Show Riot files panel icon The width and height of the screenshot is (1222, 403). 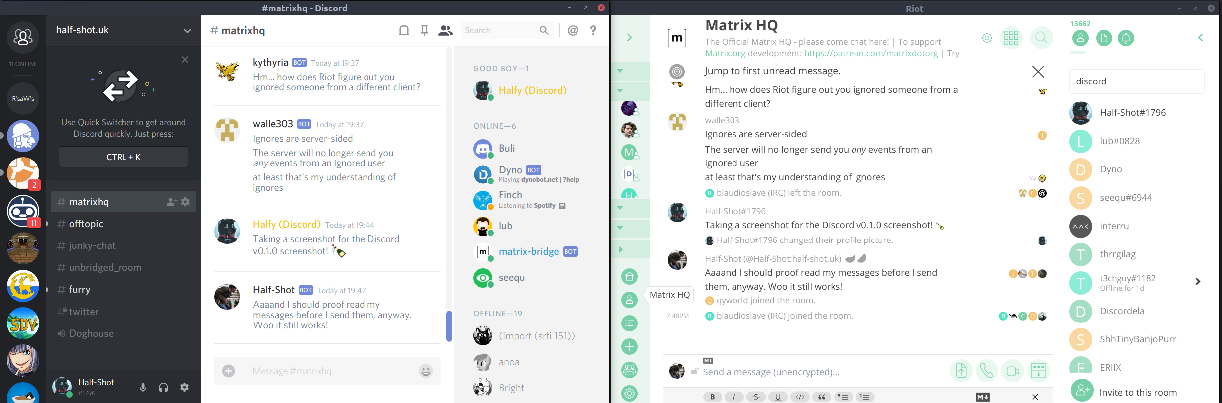coord(1103,38)
